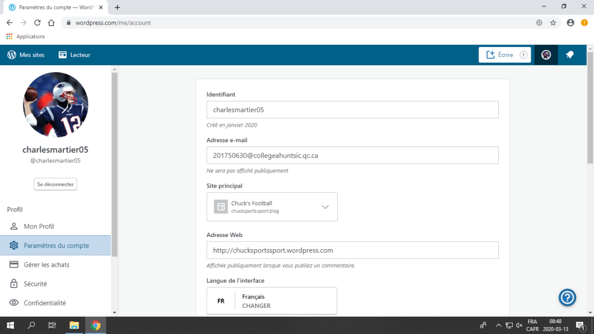Click the profile avatar in the top bar

pos(546,55)
